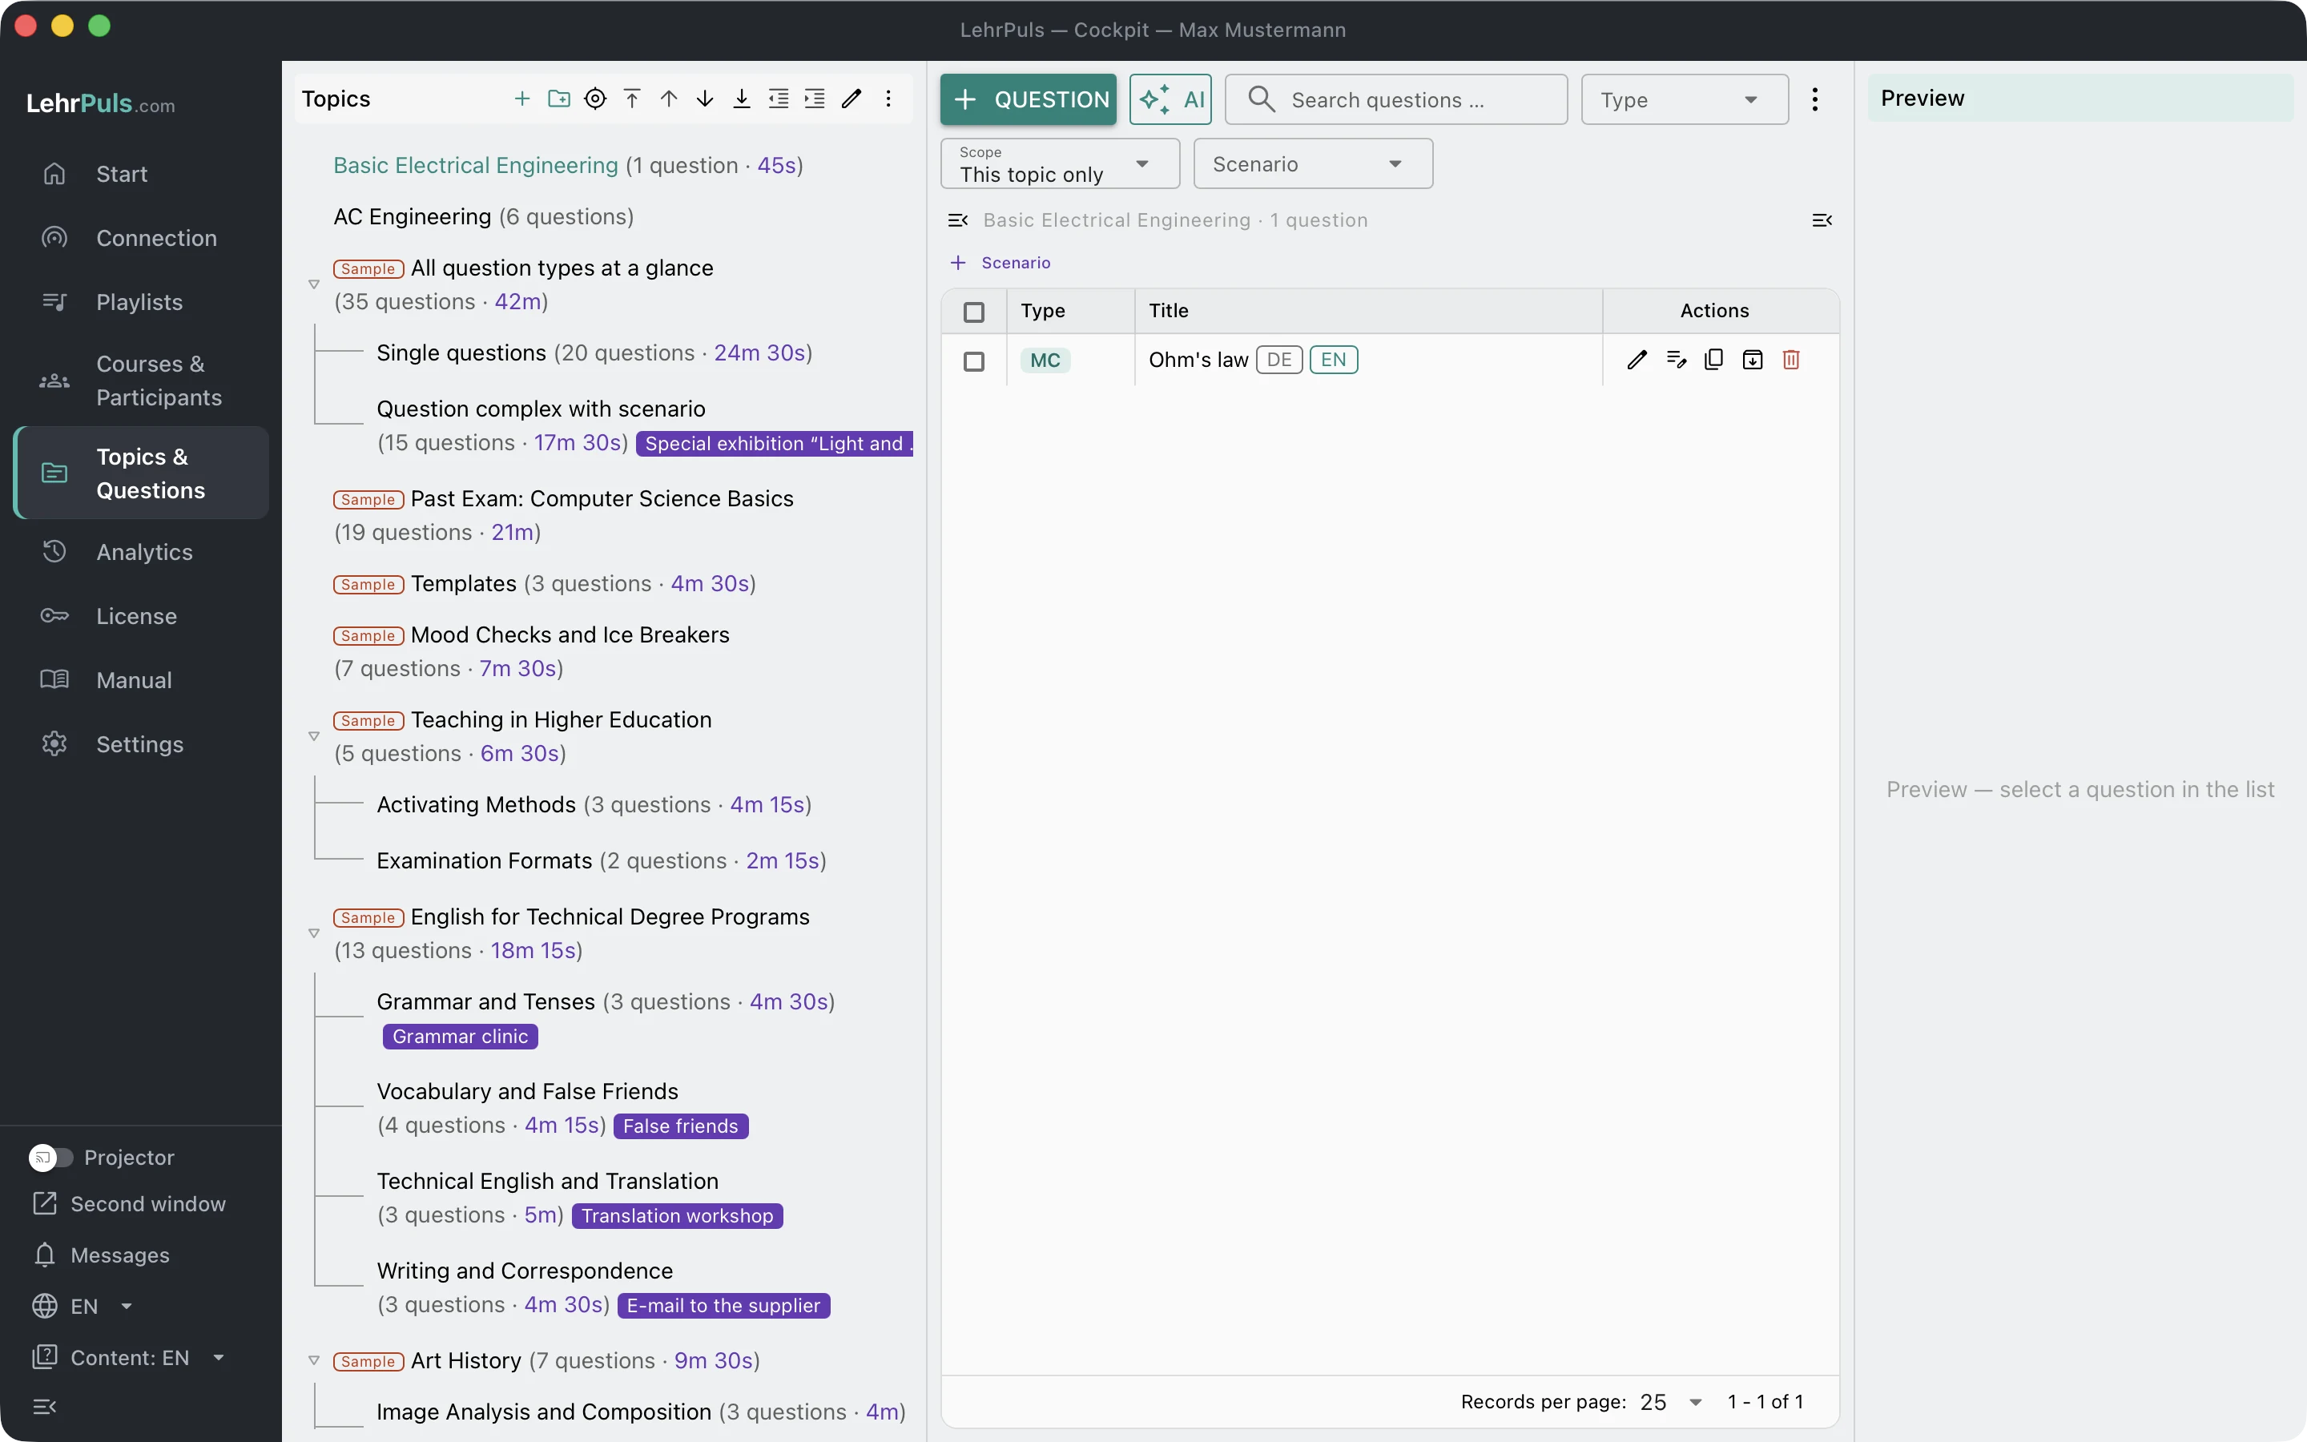The image size is (2307, 1442).
Task: Open Second window link in sidebar
Action: coord(129,1203)
